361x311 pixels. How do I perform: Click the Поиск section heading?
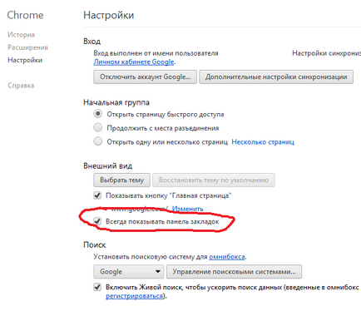[95, 244]
